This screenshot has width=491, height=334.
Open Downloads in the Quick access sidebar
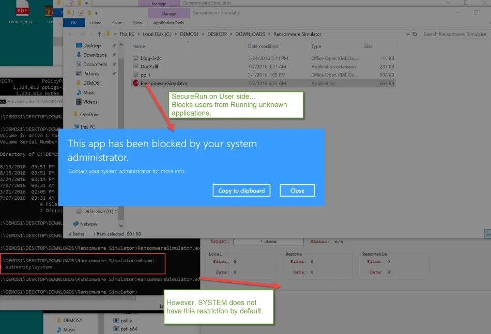[x=95, y=55]
